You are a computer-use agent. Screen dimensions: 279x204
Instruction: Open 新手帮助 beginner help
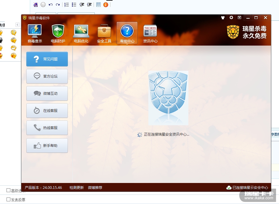click(x=47, y=145)
